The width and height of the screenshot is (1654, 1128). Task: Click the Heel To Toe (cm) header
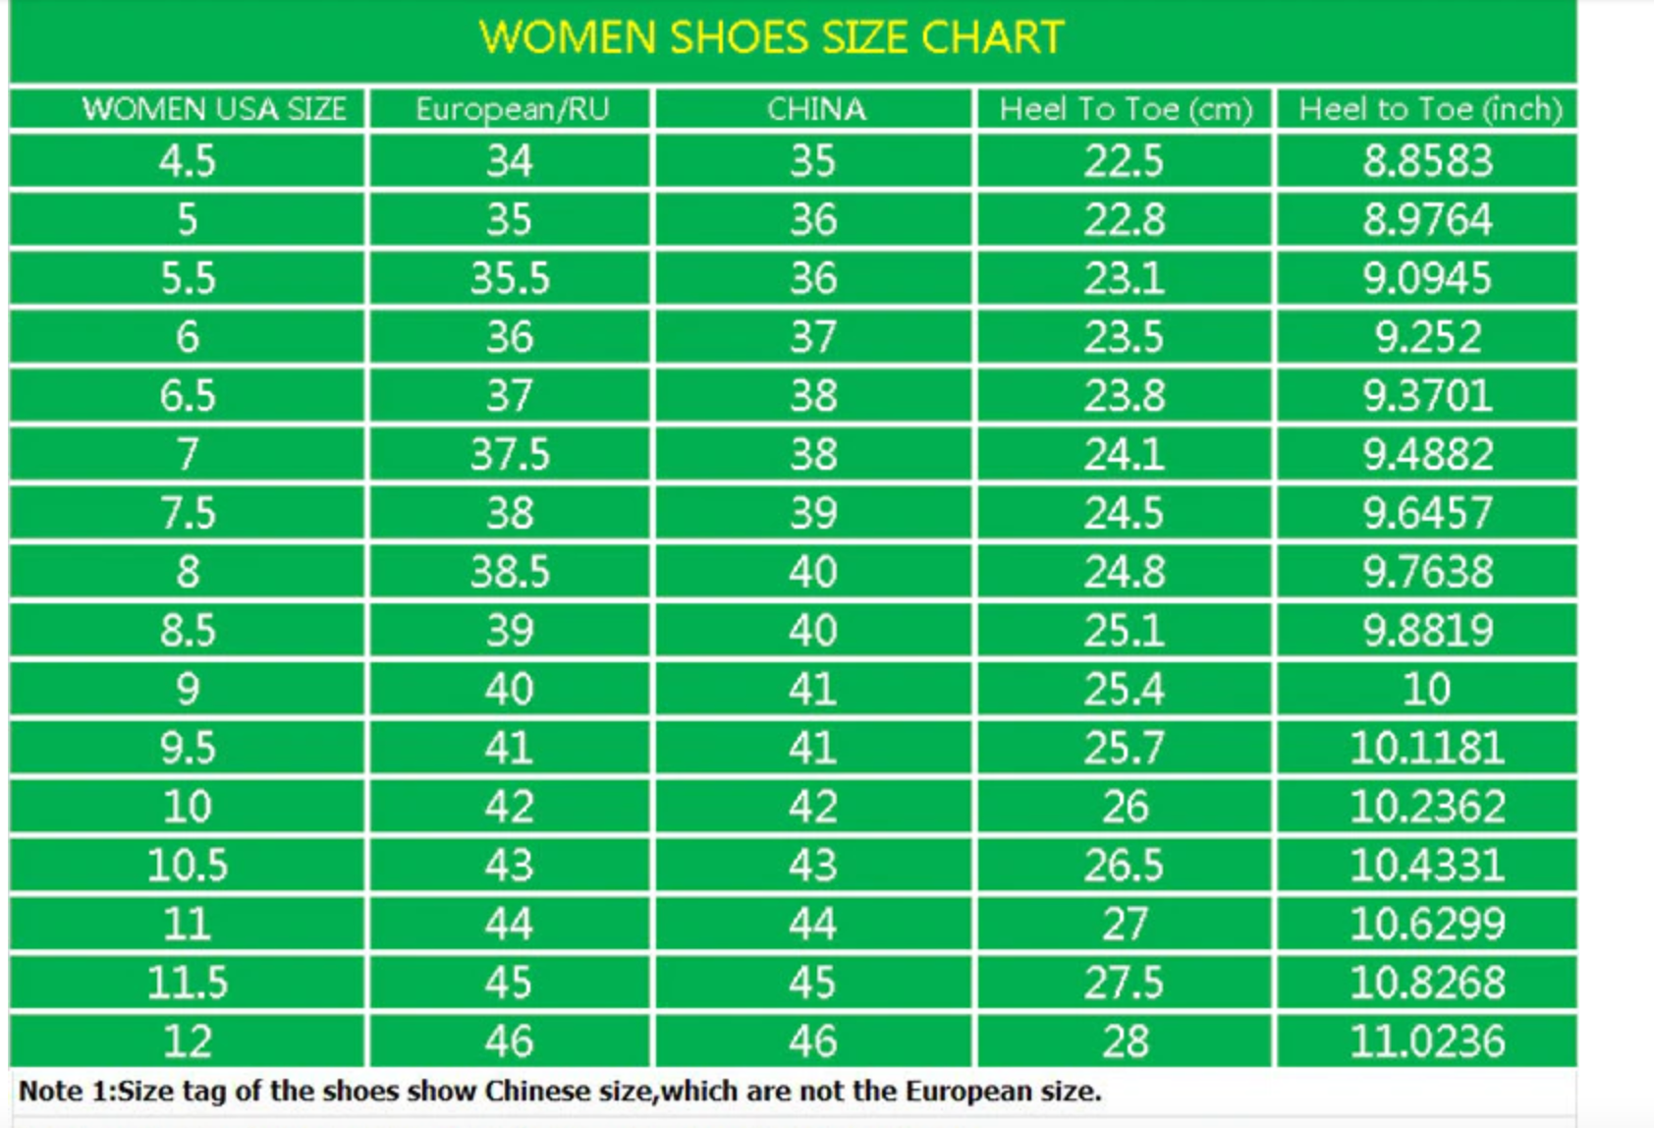(x=1126, y=108)
